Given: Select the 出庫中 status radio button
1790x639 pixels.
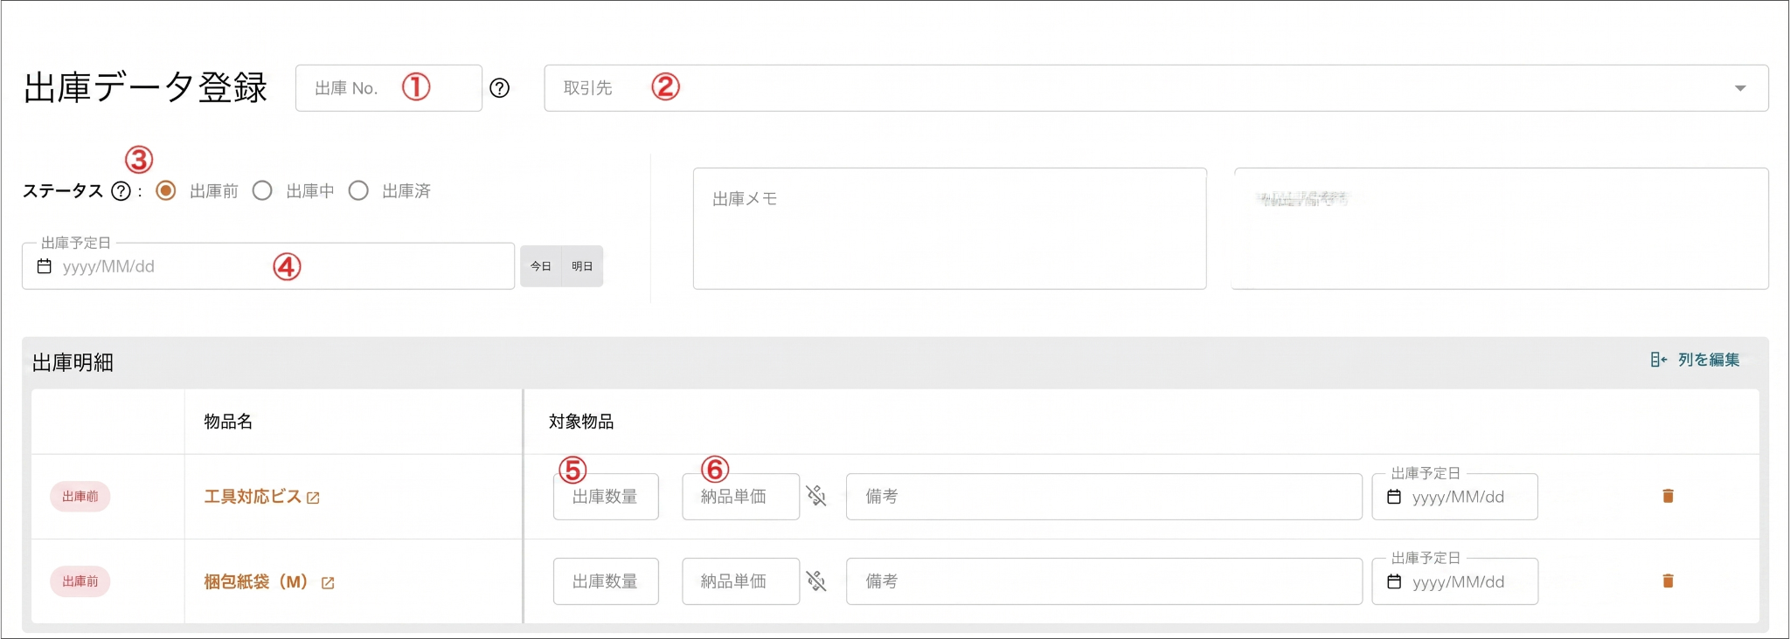Looking at the screenshot, I should coord(262,190).
